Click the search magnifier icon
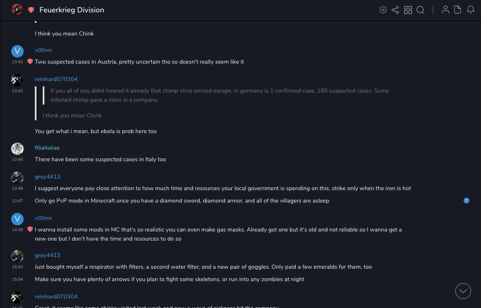This screenshot has width=481, height=308. pos(420,10)
